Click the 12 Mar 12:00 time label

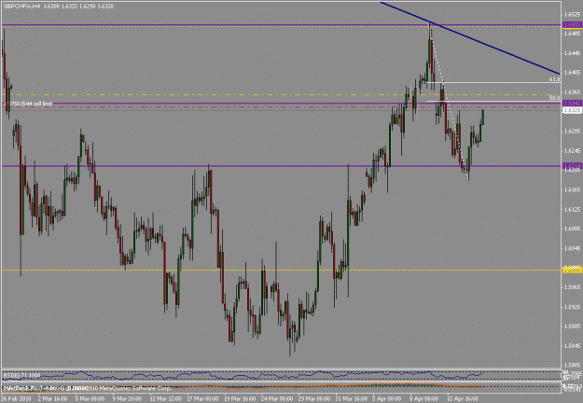[x=166, y=399]
